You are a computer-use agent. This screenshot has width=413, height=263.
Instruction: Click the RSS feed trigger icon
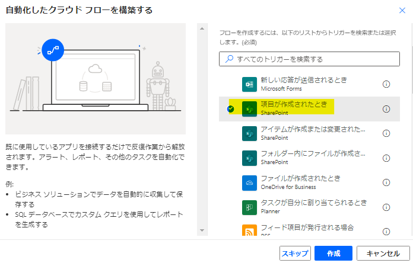tap(249, 230)
